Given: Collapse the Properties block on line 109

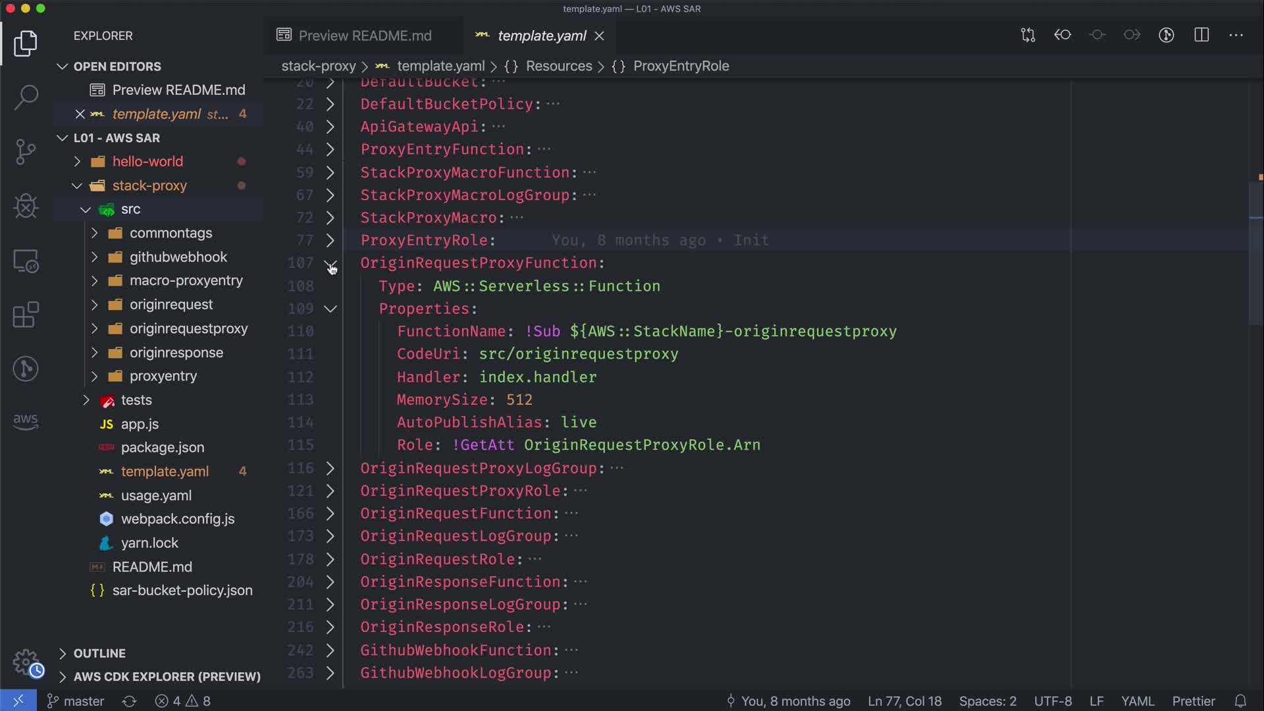Looking at the screenshot, I should pos(330,309).
